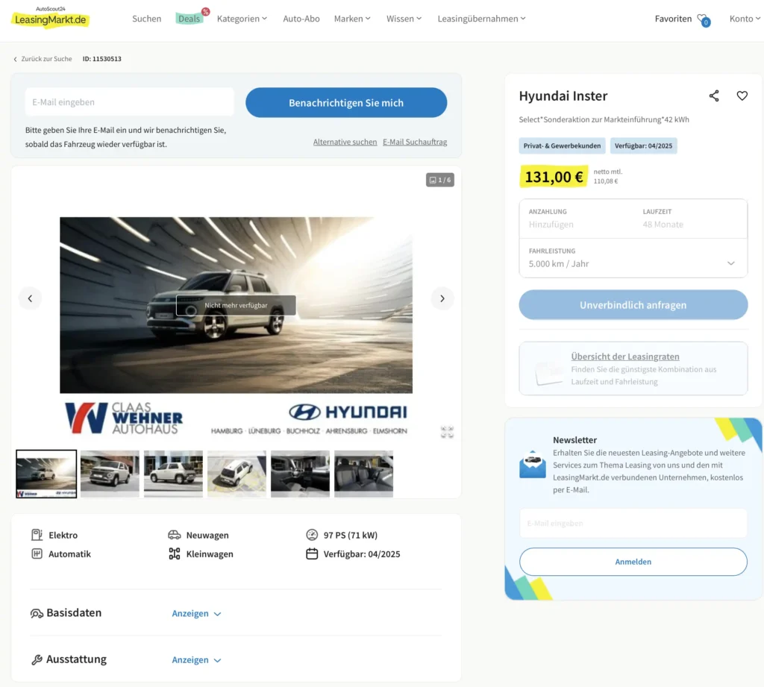The image size is (764, 687).
Task: Click the Nicht mehr verfügbar overlay
Action: pos(236,305)
